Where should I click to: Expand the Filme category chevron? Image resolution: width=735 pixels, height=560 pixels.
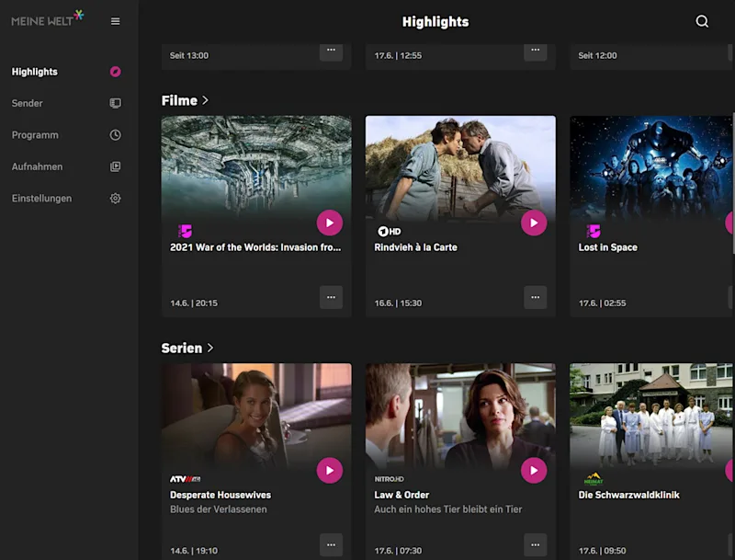pyautogui.click(x=205, y=100)
